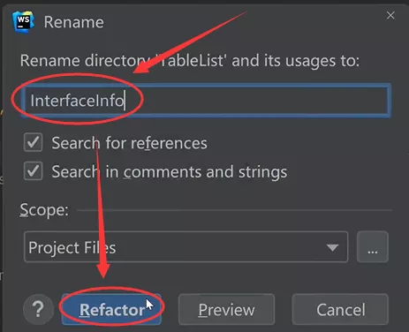Click the WebStorm logo icon in title bar
Image resolution: width=409 pixels, height=332 pixels.
(23, 21)
